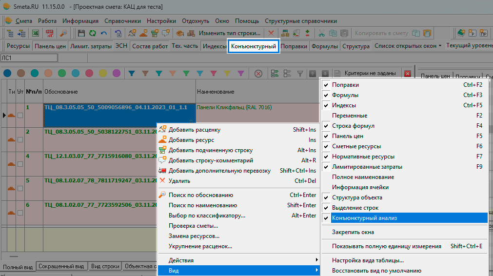The height and width of the screenshot is (276, 493).
Task: Click the scissors Cut icon
Action: click(322, 34)
